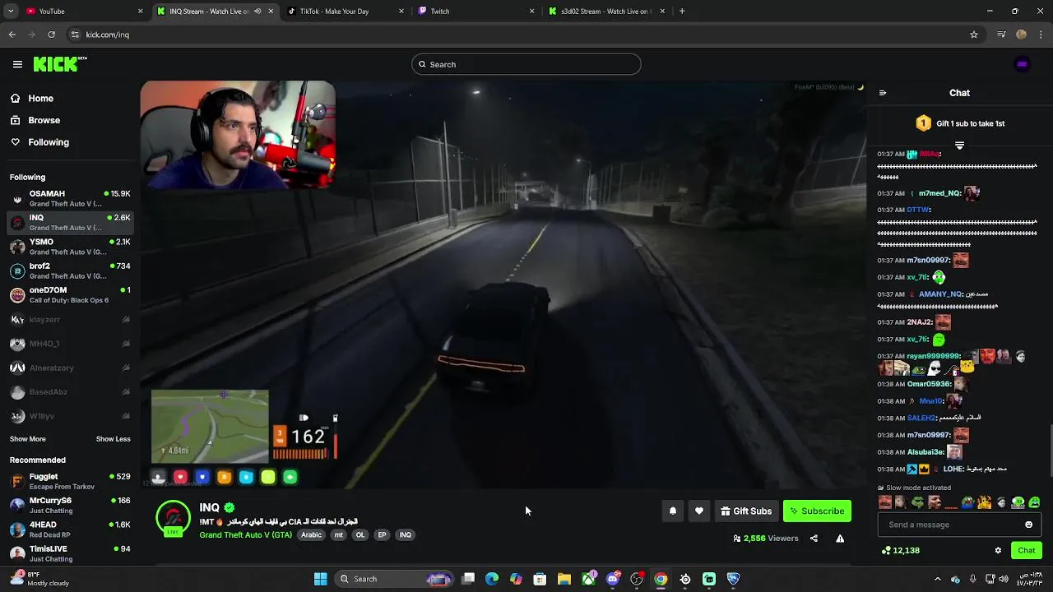Viewport: 1053px width, 592px height.
Task: Expand the gift leaderboard handle
Action: [x=959, y=146]
